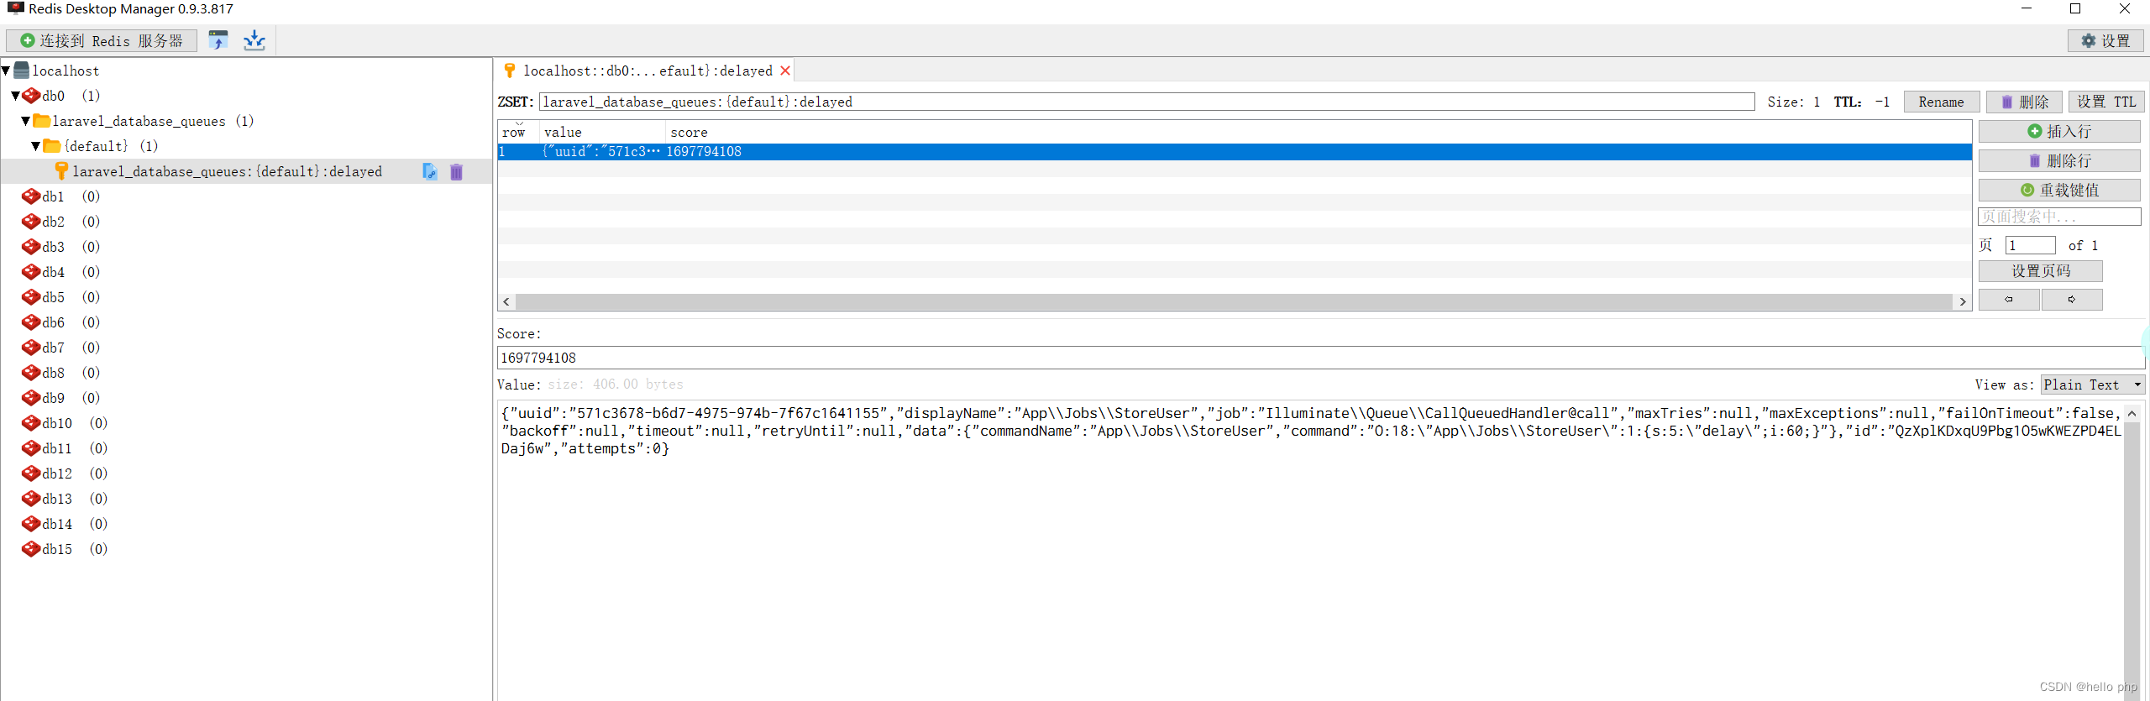Click the Score input field

tap(1320, 358)
